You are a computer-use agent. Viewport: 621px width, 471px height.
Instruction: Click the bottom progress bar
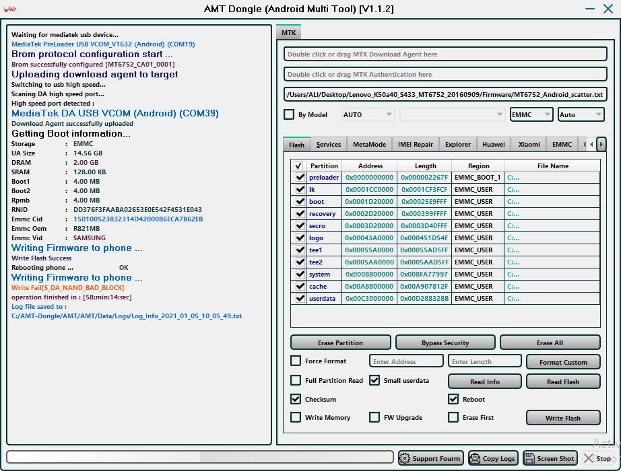(x=200, y=457)
